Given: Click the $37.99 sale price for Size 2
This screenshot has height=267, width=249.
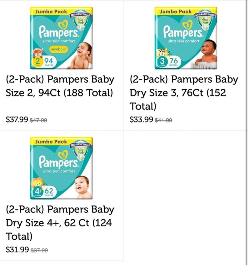Looking at the screenshot, I should coord(17,120).
